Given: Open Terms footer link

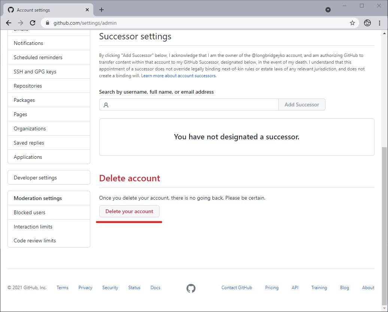Looking at the screenshot, I should tap(62, 288).
